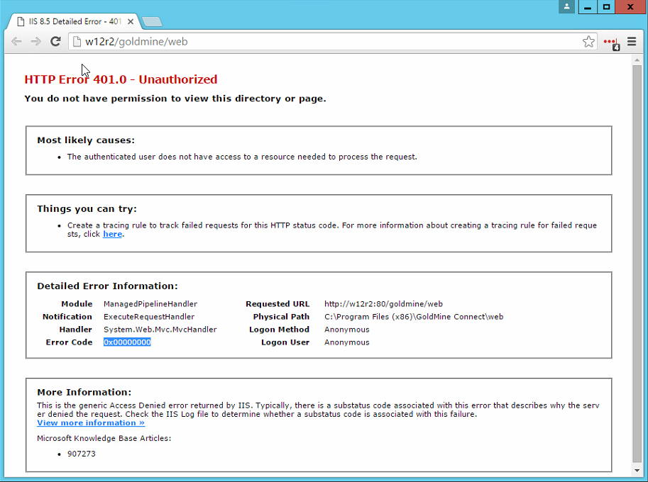
Task: Open the Chrome hamburger menu
Action: (631, 42)
